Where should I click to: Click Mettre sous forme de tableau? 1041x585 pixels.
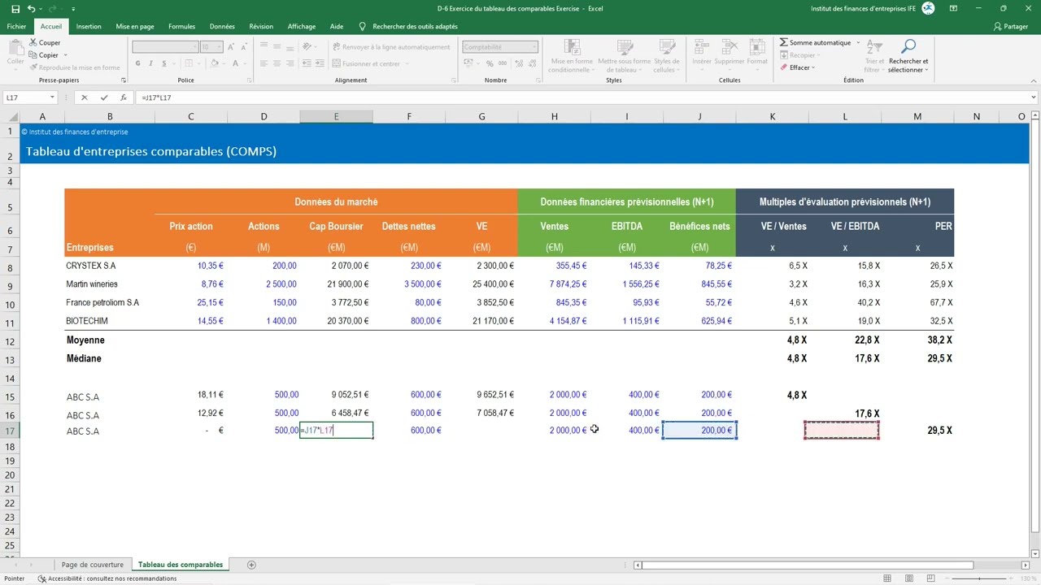[625, 55]
